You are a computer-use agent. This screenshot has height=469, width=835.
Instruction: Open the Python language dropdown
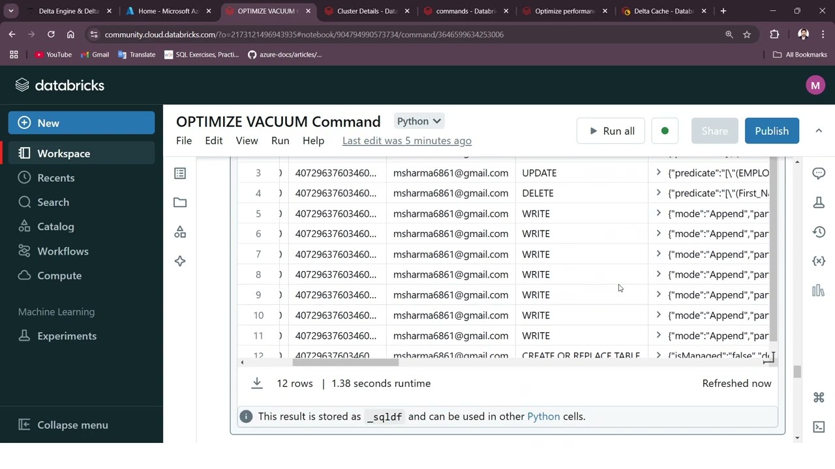pos(419,121)
